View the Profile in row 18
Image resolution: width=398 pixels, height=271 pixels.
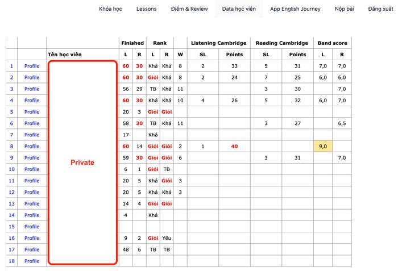[x=32, y=261]
